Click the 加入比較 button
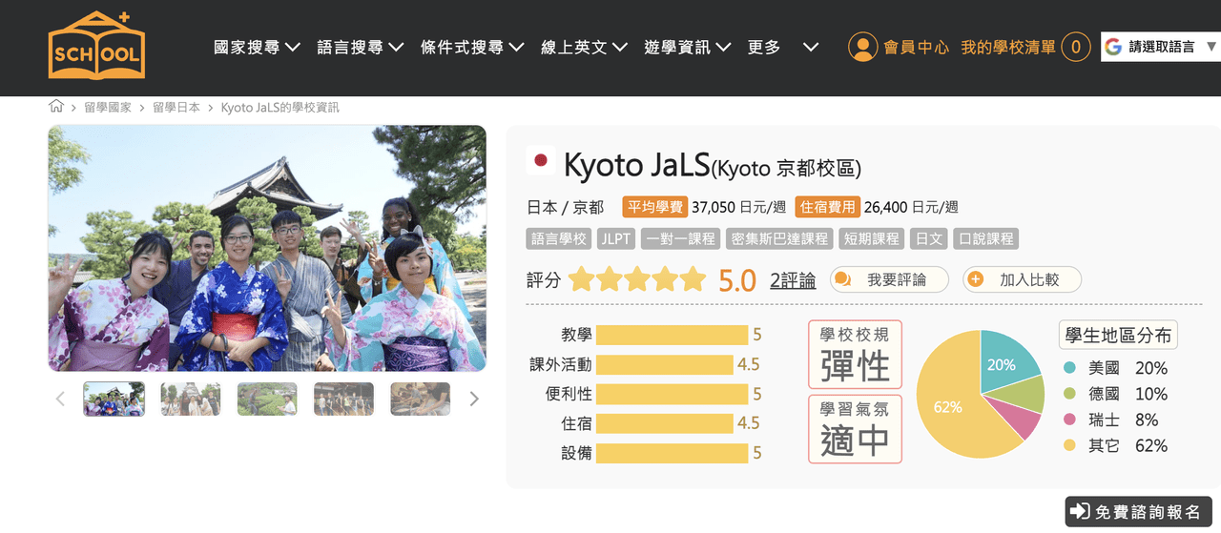This screenshot has height=533, width=1221. pyautogui.click(x=1022, y=279)
